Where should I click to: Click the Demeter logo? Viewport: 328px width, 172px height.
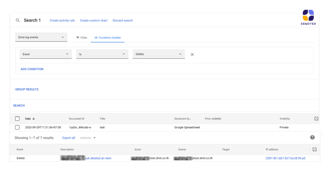click(x=308, y=17)
